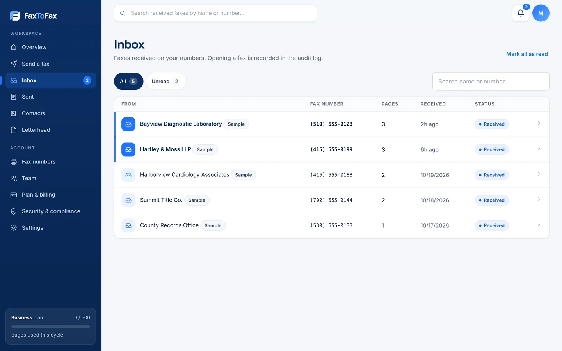Open Inbox in the sidebar
The height and width of the screenshot is (351, 562).
[51, 80]
